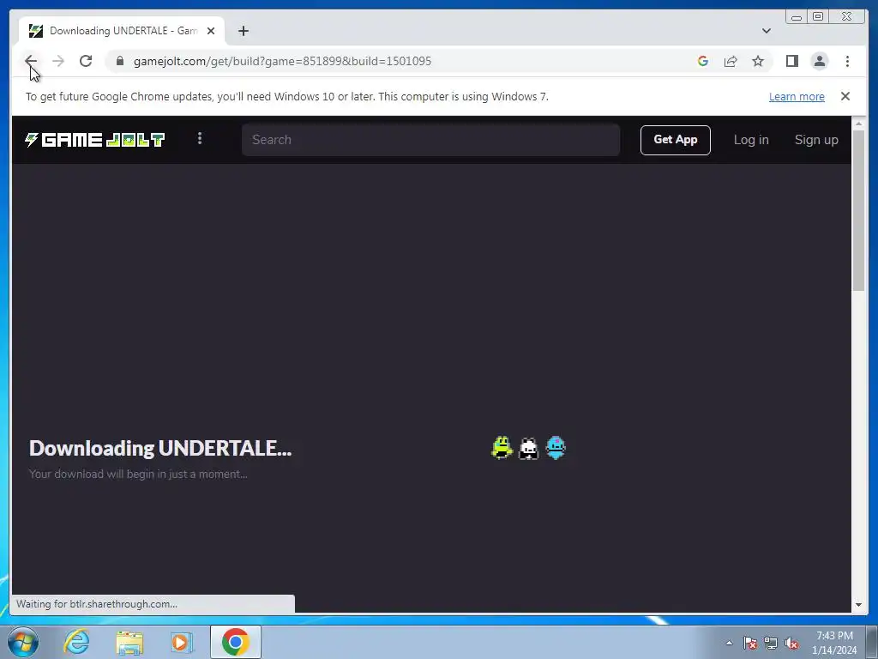Open the Log in link
The width and height of the screenshot is (878, 659).
[x=751, y=140]
